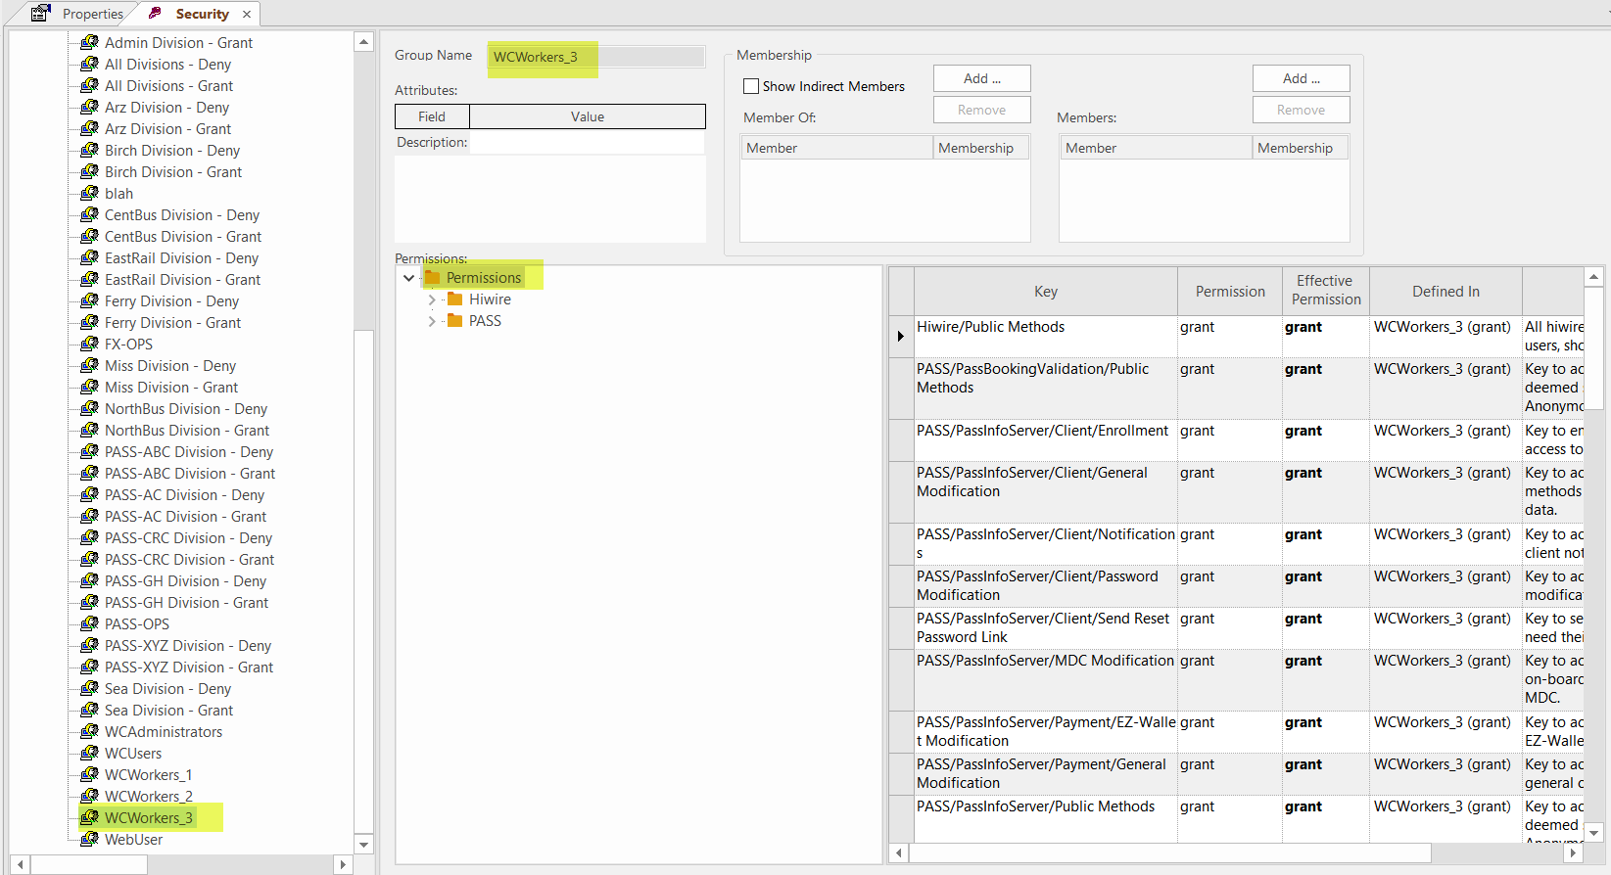This screenshot has width=1611, height=875.
Task: Click the Hiwire folder icon
Action: point(454,299)
